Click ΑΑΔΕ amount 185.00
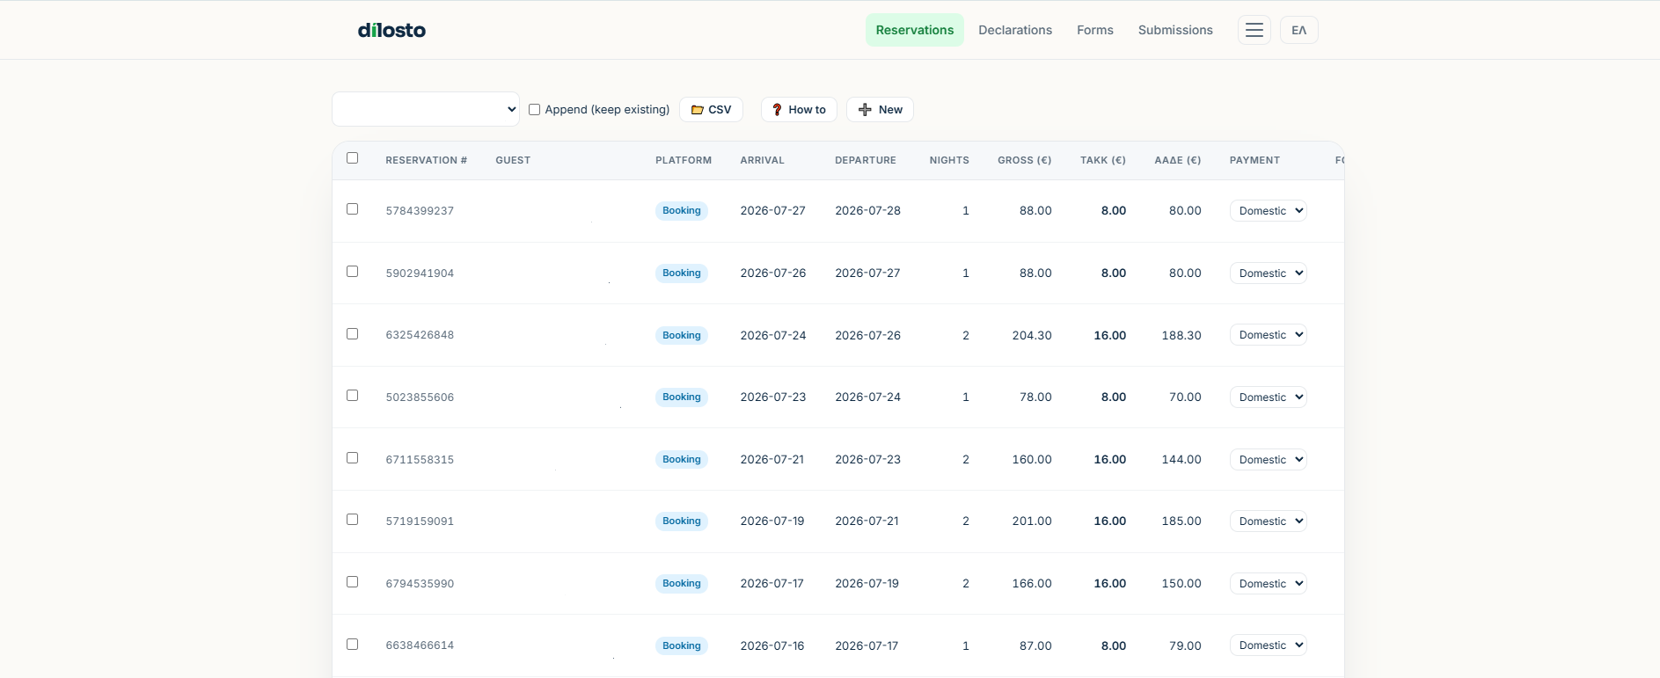Image resolution: width=1660 pixels, height=678 pixels. click(1181, 521)
